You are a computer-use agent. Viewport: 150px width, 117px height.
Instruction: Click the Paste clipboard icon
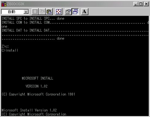(49, 12)
